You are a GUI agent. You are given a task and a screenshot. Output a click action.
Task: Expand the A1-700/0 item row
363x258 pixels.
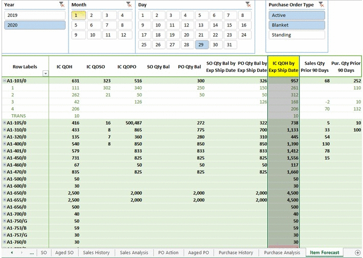5,214
